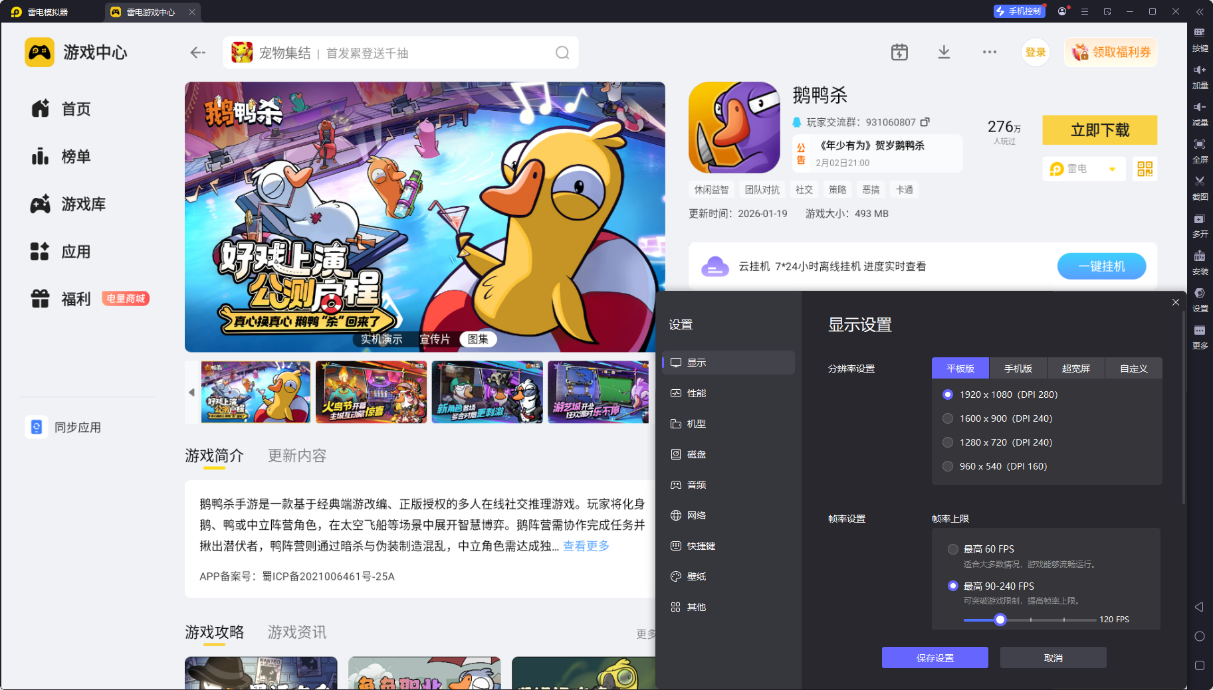This screenshot has height=690, width=1213.
Task: Open 榜单 rankings in sidebar
Action: coord(61,157)
